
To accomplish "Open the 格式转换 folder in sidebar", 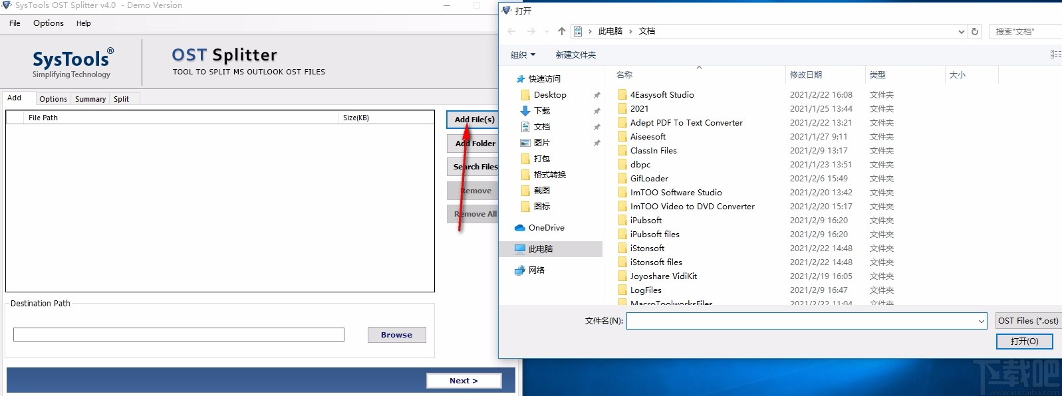I will point(550,175).
